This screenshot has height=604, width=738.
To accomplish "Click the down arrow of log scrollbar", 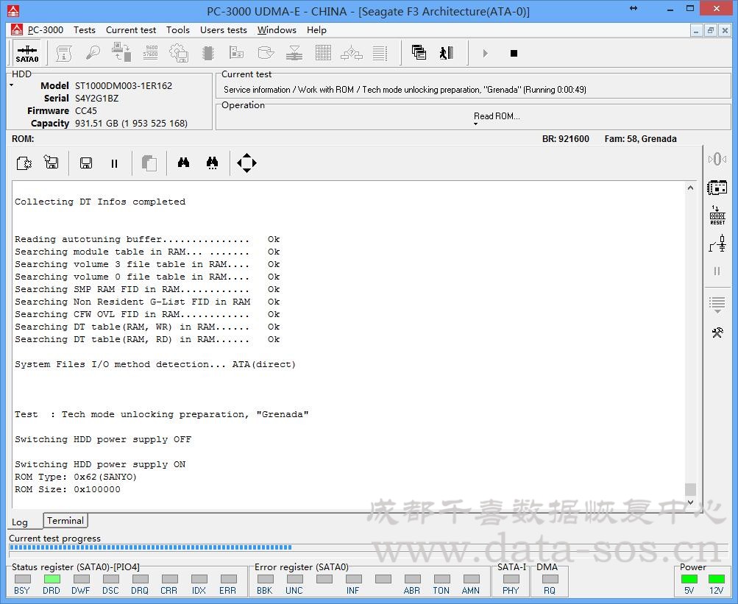I will 690,502.
